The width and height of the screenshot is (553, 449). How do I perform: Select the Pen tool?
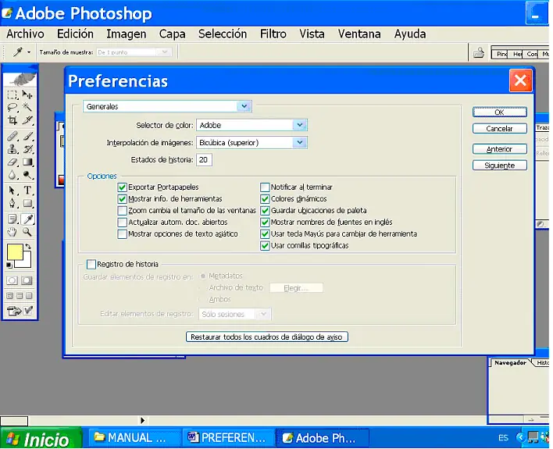pos(12,203)
